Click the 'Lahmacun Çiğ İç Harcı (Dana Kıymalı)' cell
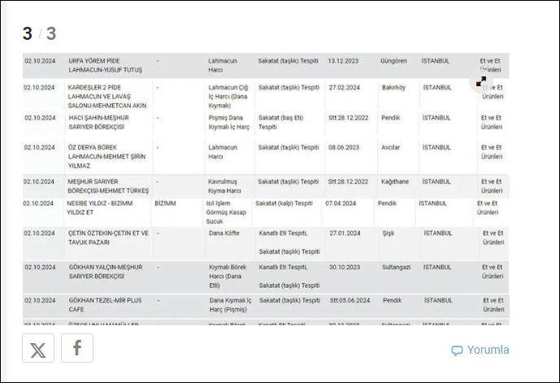The width and height of the screenshot is (560, 383). click(x=228, y=97)
